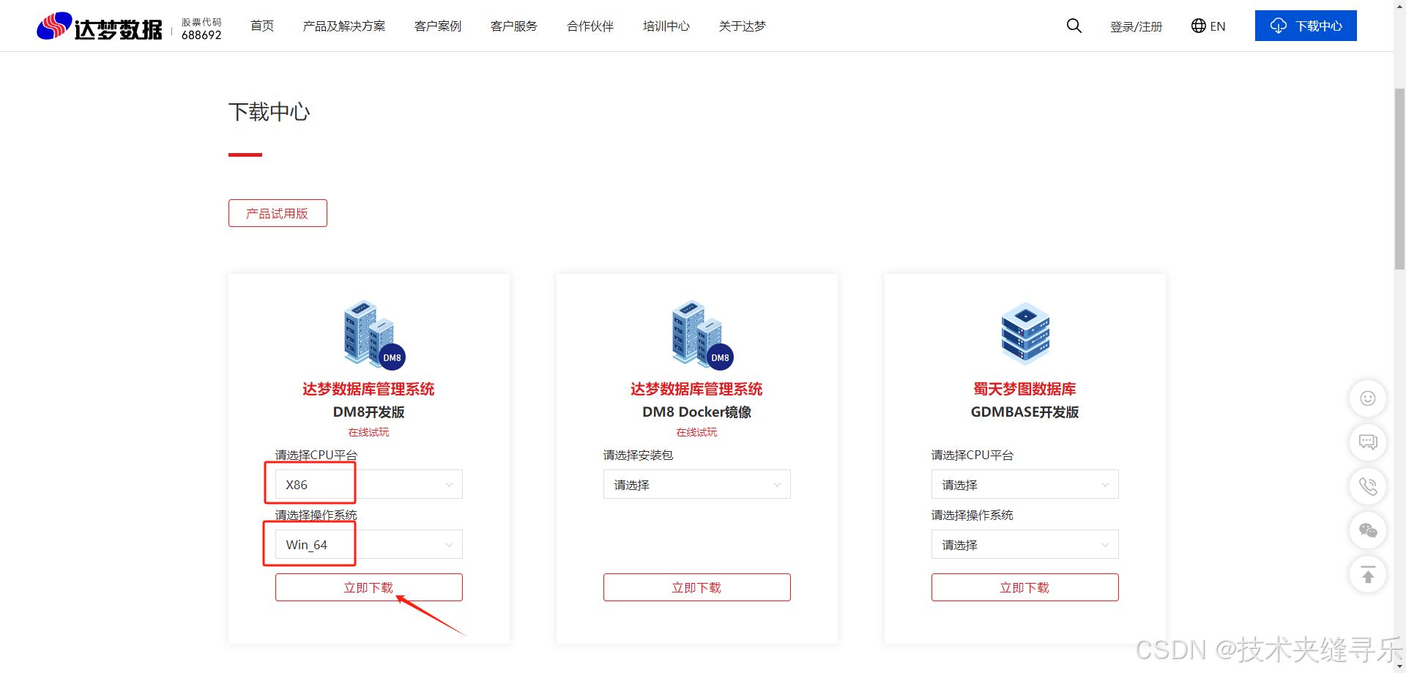Viewport: 1406px width, 673px height.
Task: Open the chat message sidebar icon
Action: tap(1367, 442)
